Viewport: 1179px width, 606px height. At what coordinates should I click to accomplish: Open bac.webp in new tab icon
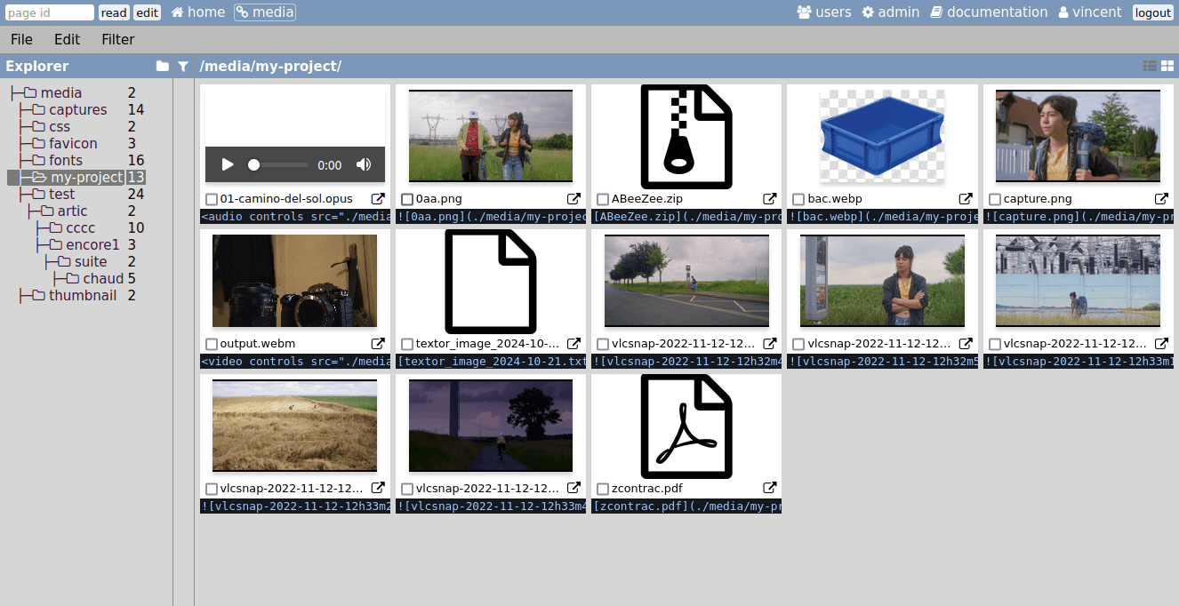(966, 199)
